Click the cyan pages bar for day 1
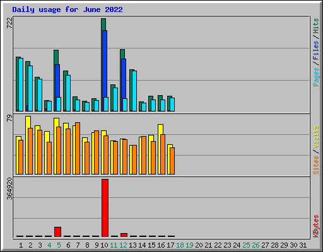 tap(21, 84)
